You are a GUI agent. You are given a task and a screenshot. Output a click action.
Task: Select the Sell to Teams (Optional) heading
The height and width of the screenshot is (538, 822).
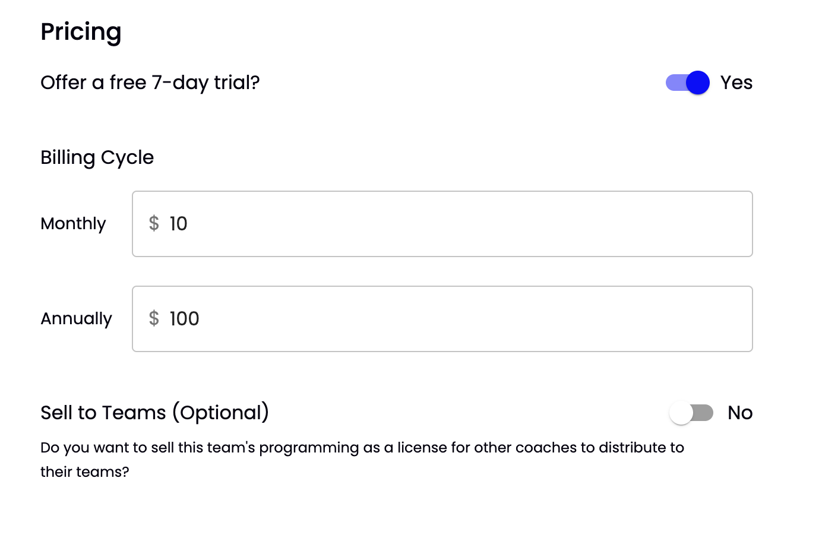coord(154,412)
